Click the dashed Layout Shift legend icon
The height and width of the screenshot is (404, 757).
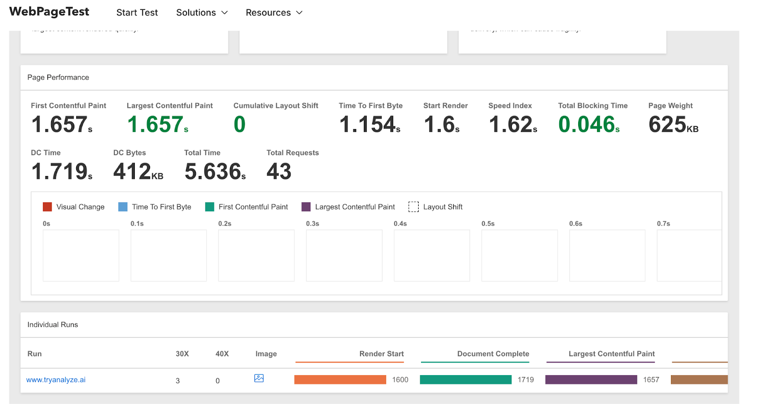point(414,207)
